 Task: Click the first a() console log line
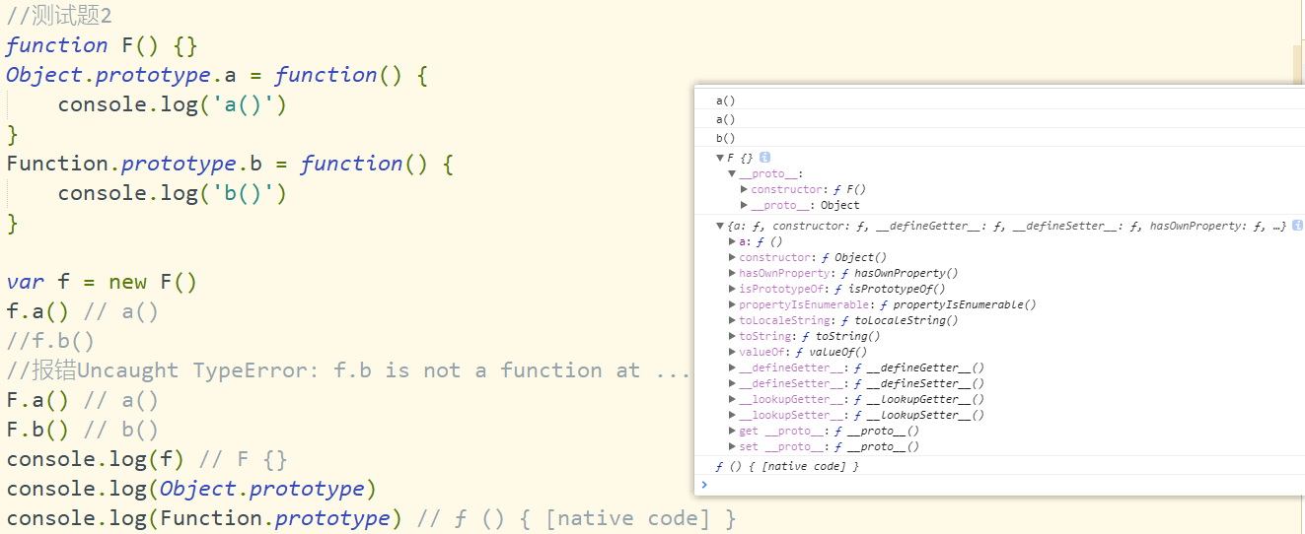726,100
